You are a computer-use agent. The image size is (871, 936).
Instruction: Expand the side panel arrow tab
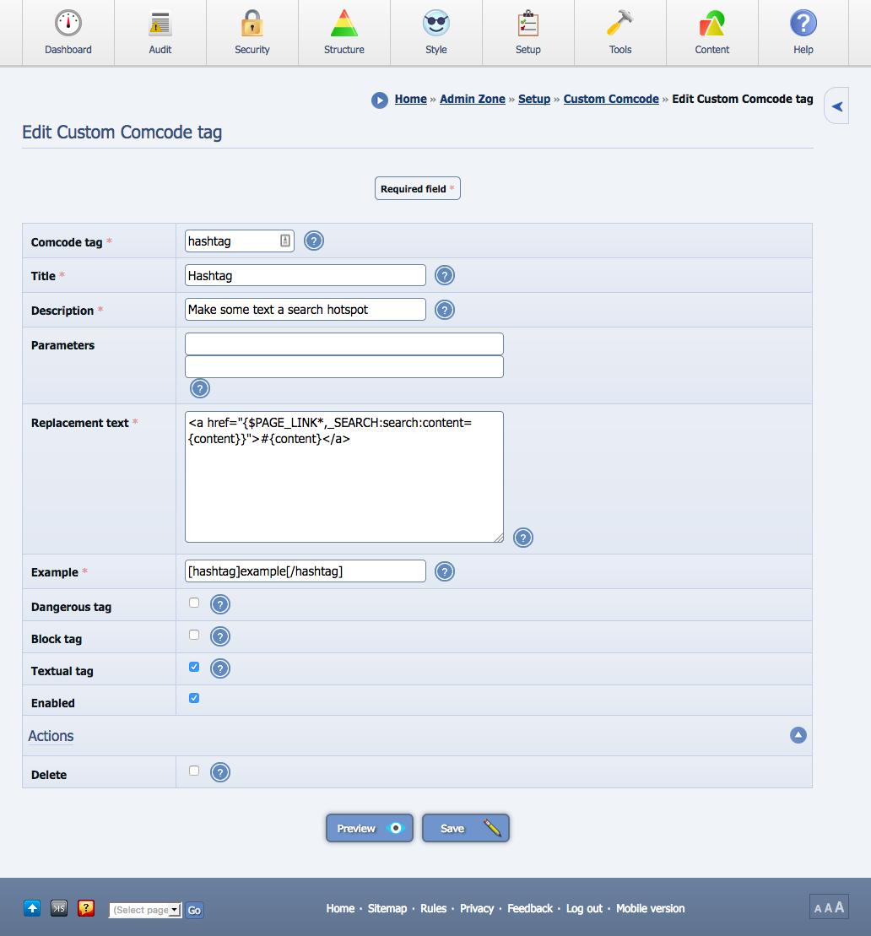(x=837, y=106)
